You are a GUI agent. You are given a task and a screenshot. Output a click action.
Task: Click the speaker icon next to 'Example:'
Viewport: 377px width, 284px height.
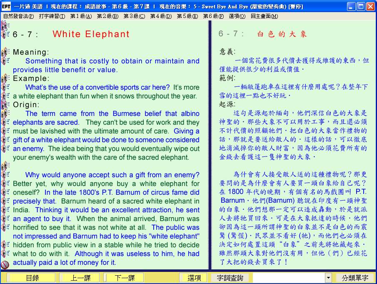5,78
